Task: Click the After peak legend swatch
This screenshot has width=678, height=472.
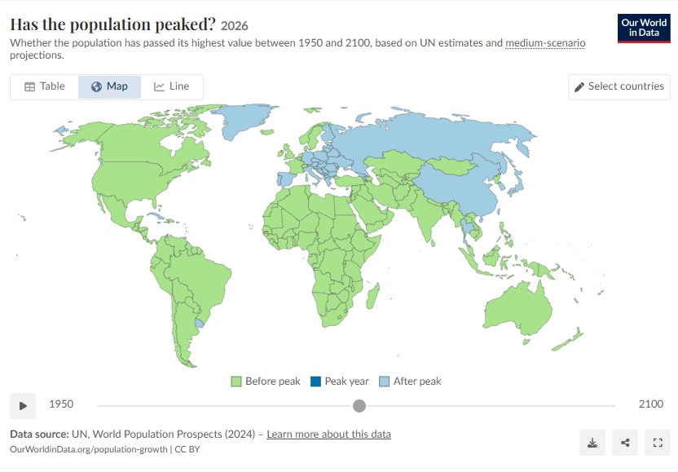Action: pos(384,382)
